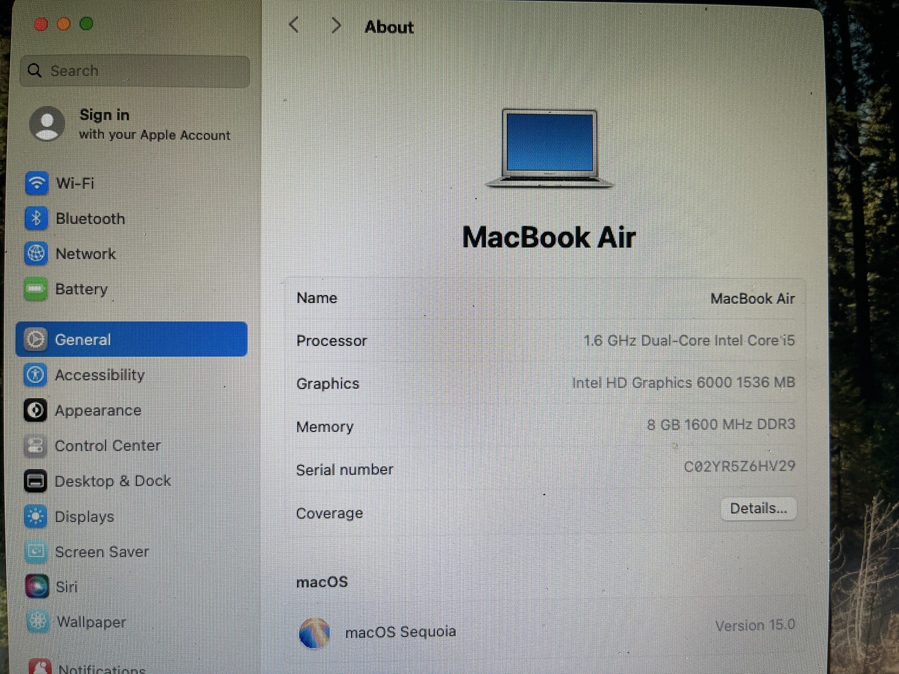Click the Bluetooth icon in sidebar

37,218
